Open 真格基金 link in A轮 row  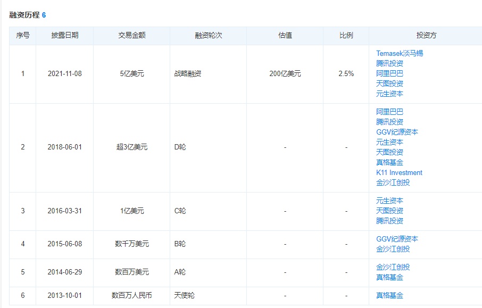click(389, 278)
